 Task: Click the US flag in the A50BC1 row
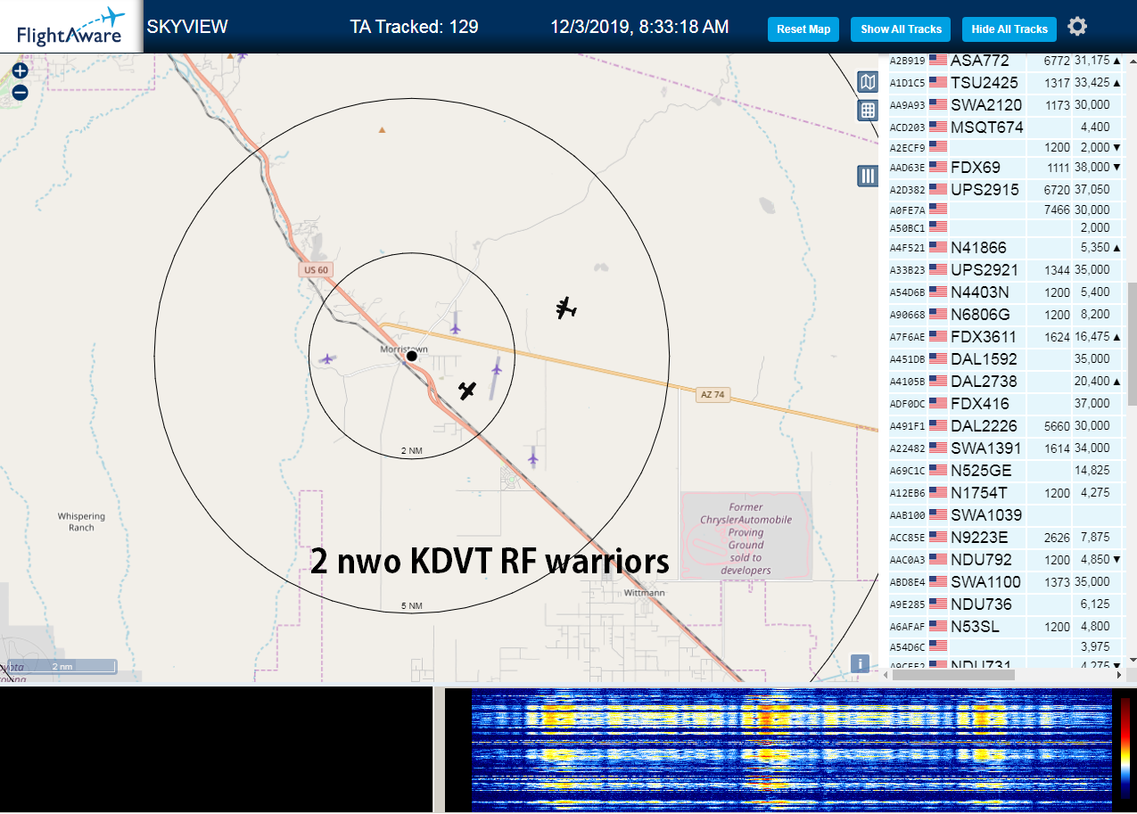[937, 226]
